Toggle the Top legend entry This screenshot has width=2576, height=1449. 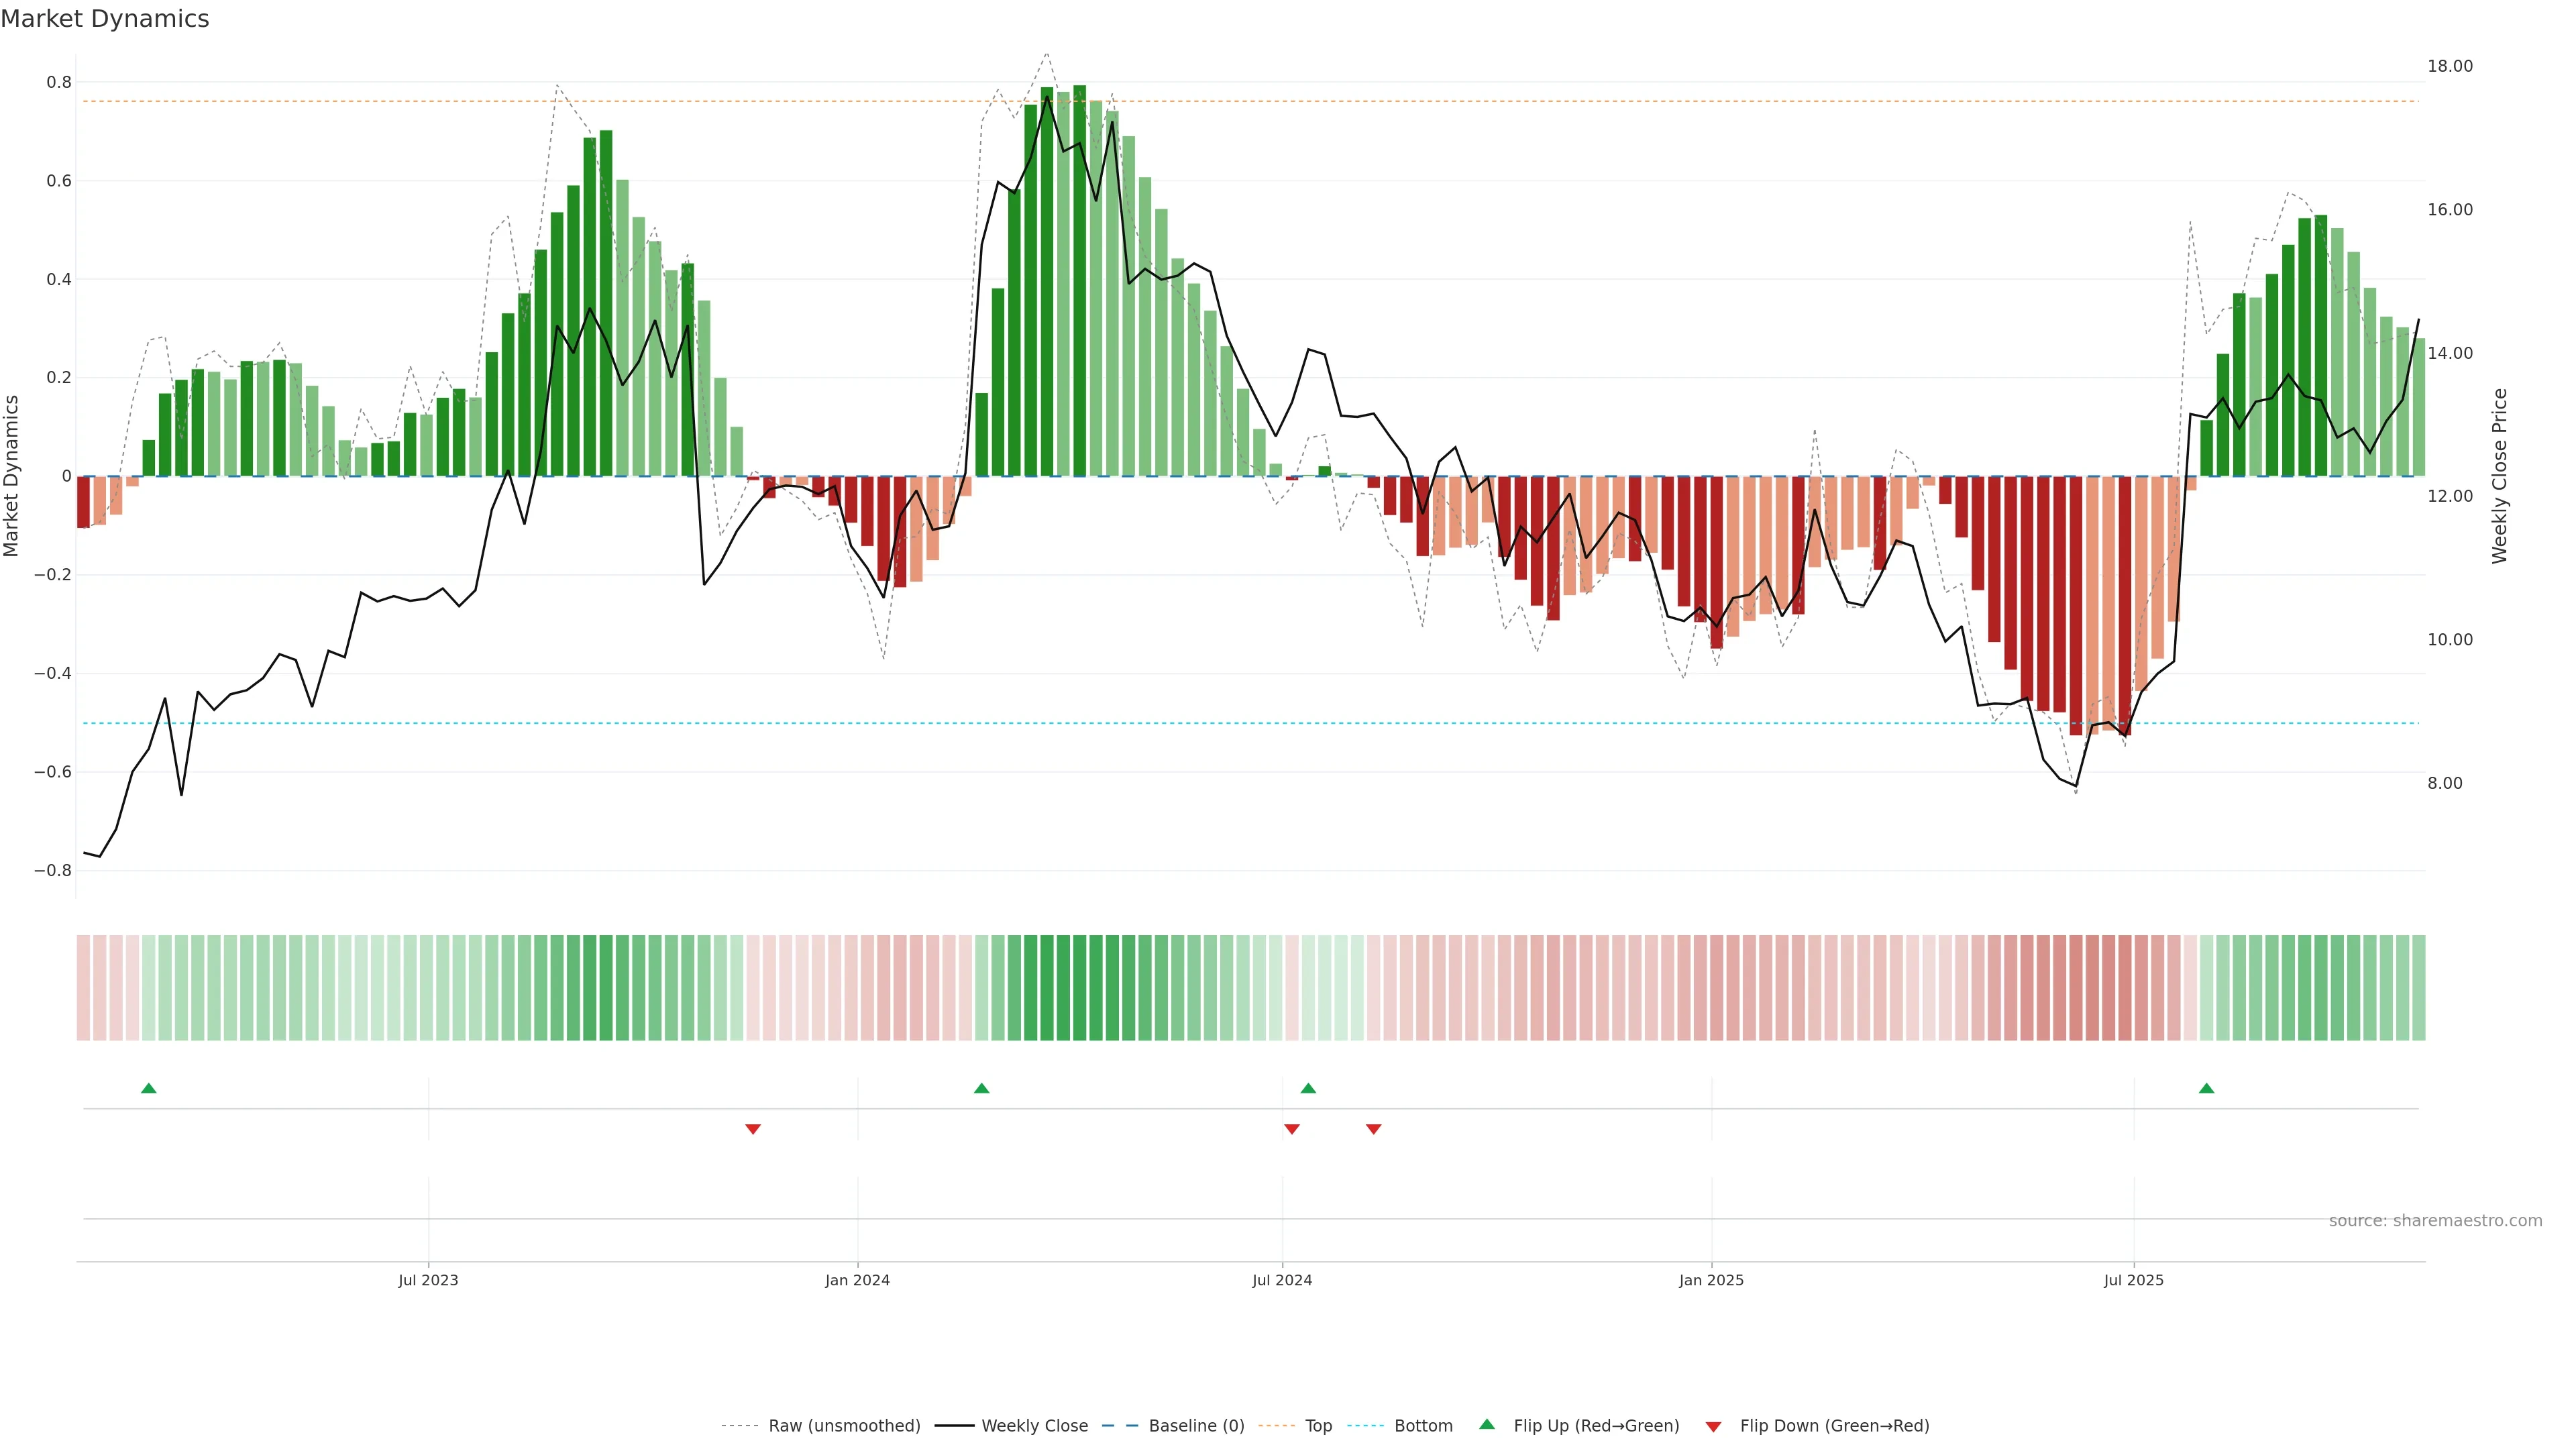click(1318, 1426)
